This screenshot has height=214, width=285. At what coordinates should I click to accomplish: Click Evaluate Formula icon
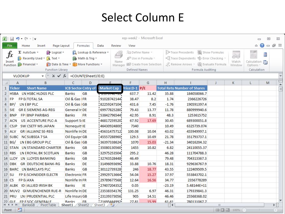200,64
